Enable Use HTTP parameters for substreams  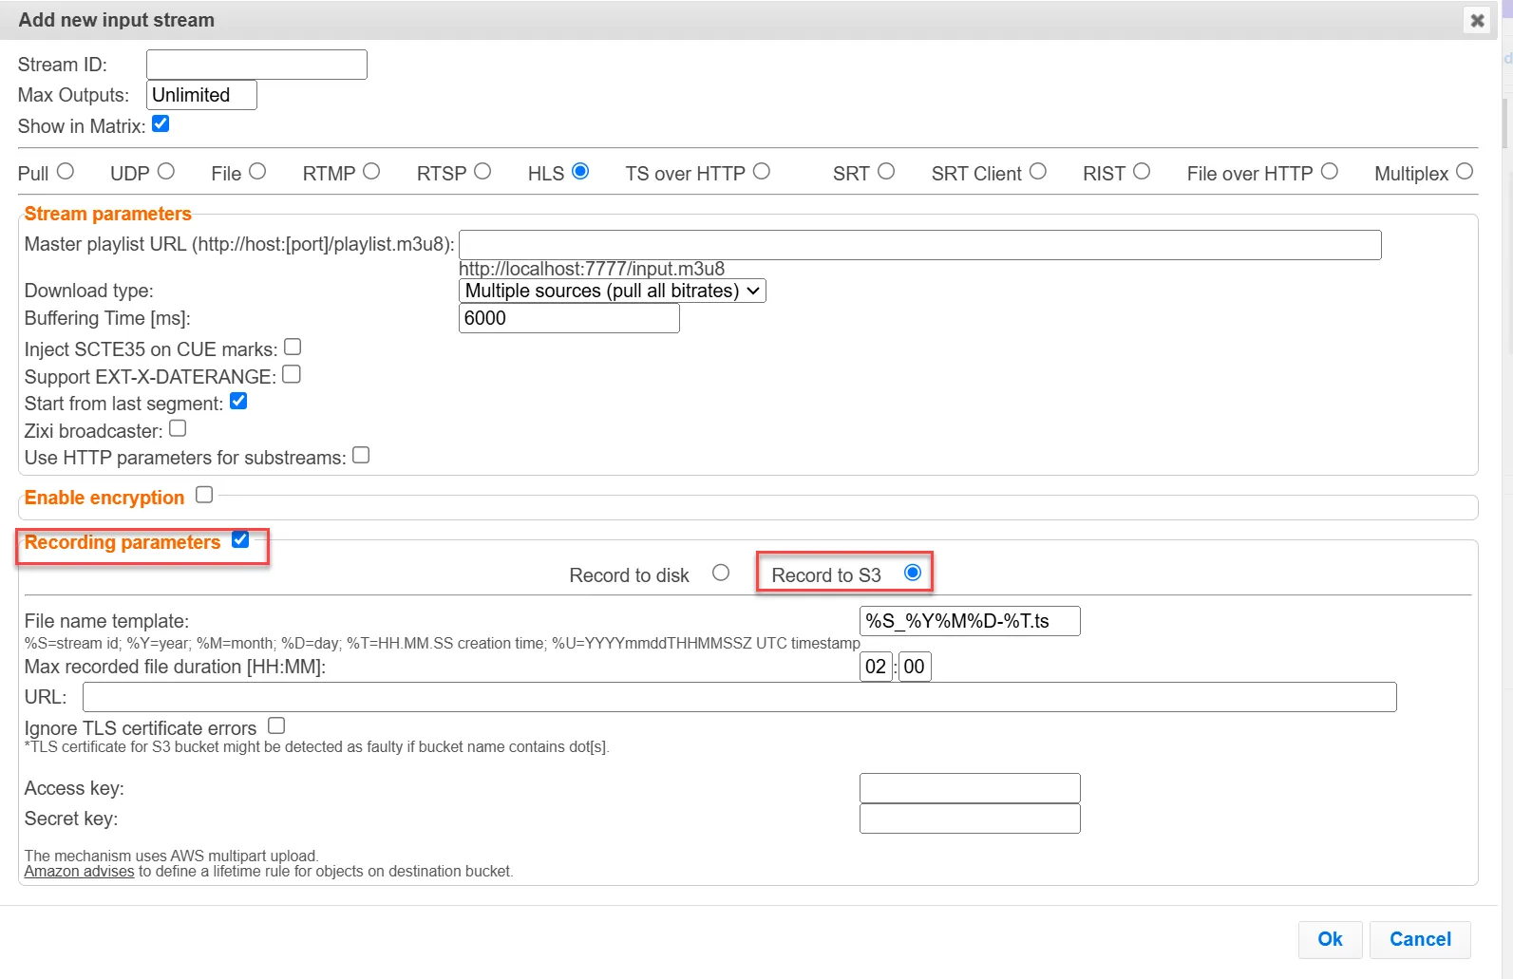point(361,455)
